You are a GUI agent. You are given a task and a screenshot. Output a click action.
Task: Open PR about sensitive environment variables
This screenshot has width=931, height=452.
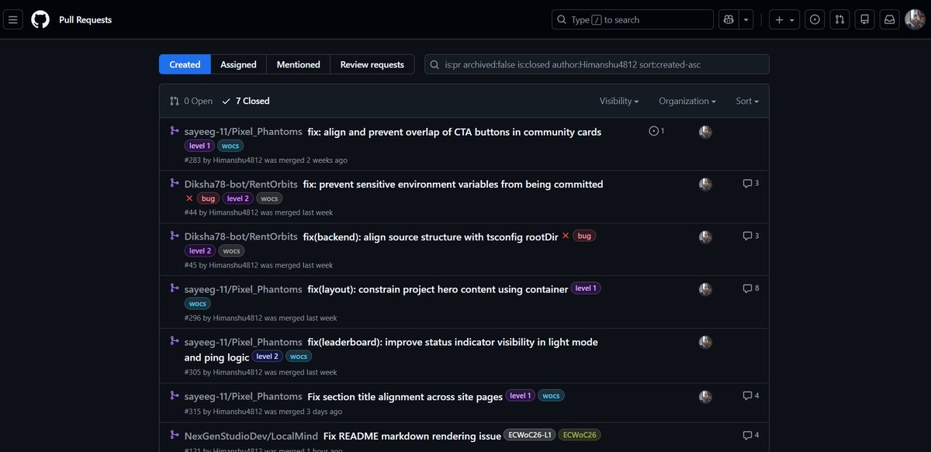coord(453,185)
